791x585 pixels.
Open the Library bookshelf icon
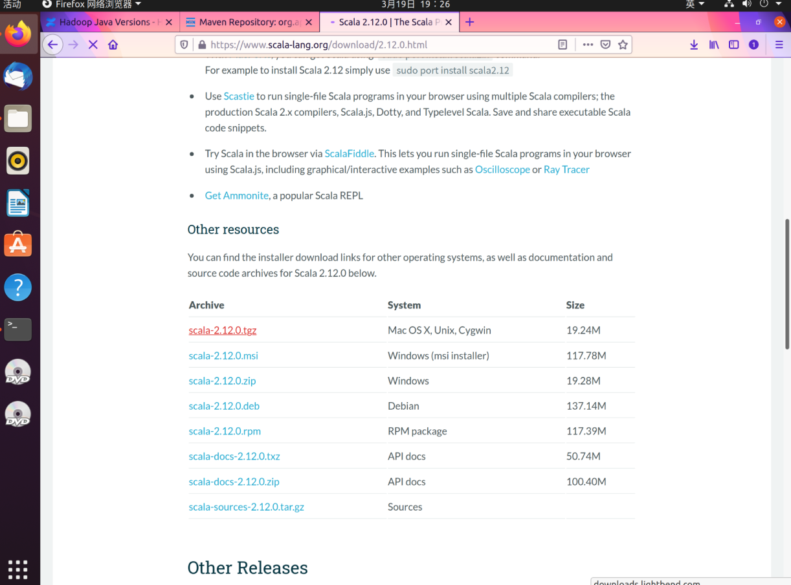click(x=714, y=45)
